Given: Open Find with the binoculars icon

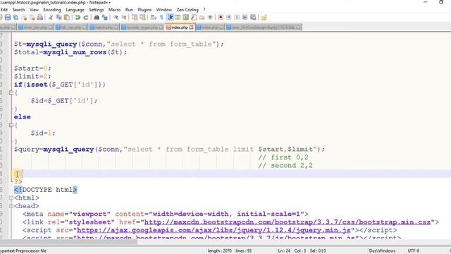Looking at the screenshot, I should point(97,18).
